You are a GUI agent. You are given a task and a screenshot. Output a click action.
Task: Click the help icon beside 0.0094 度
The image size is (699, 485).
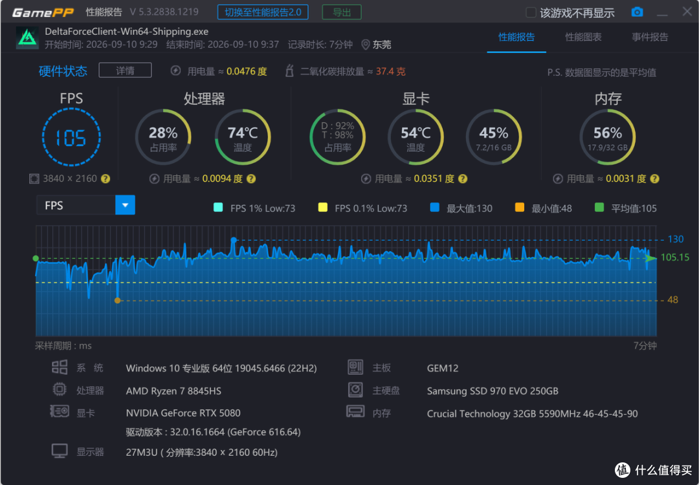tap(251, 178)
